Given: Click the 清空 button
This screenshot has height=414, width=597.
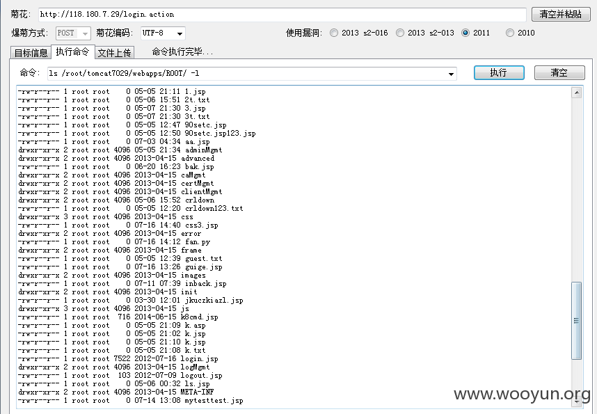Looking at the screenshot, I should [559, 73].
